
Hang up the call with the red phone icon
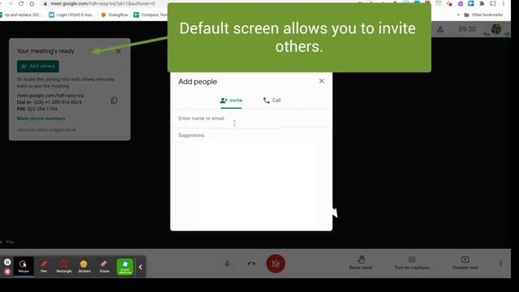[251, 264]
